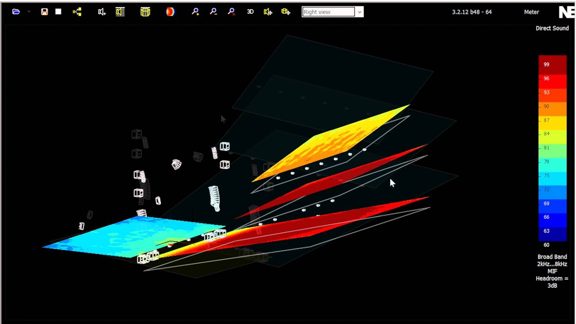The height and width of the screenshot is (324, 576).
Task: Click the yellow venue box icon
Action: point(145,12)
